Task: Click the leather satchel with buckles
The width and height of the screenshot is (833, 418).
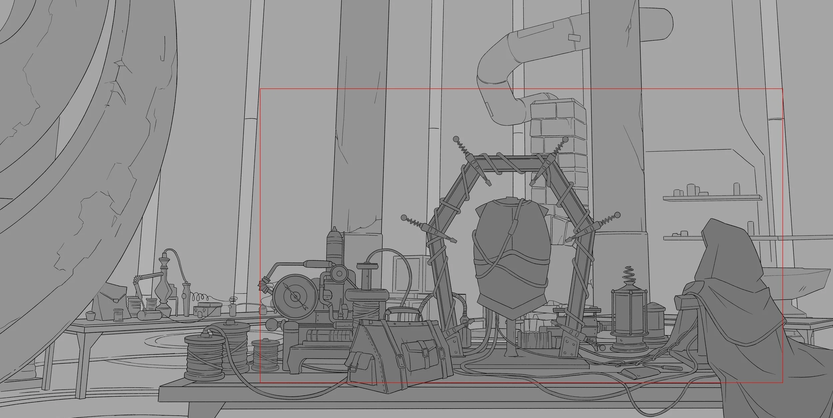Action: (x=397, y=353)
